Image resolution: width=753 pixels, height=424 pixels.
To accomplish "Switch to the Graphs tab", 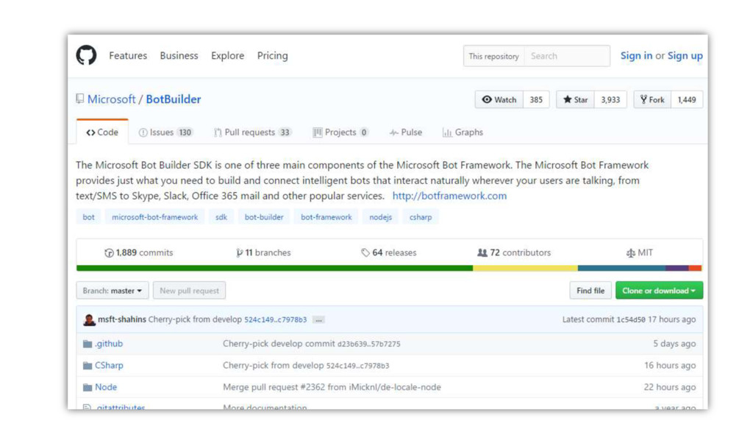I will click(x=463, y=132).
